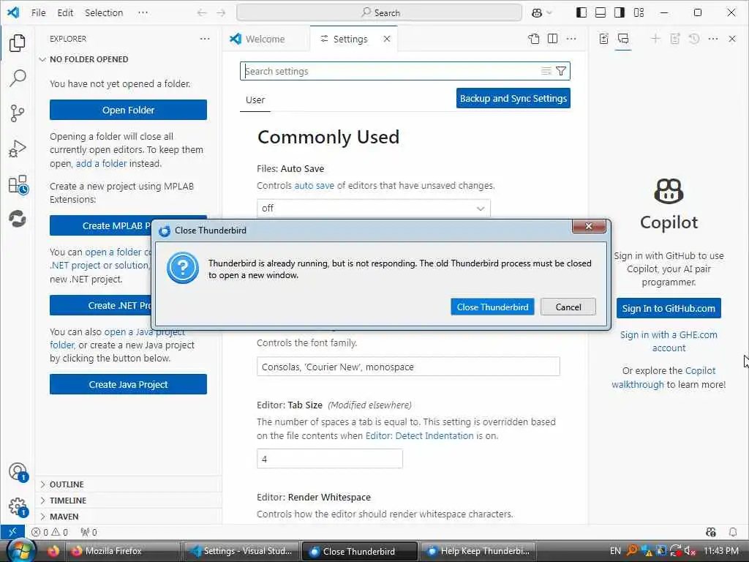Screen dimensions: 749x562
Task: Click the ports forwarded status item
Action: tap(89, 532)
